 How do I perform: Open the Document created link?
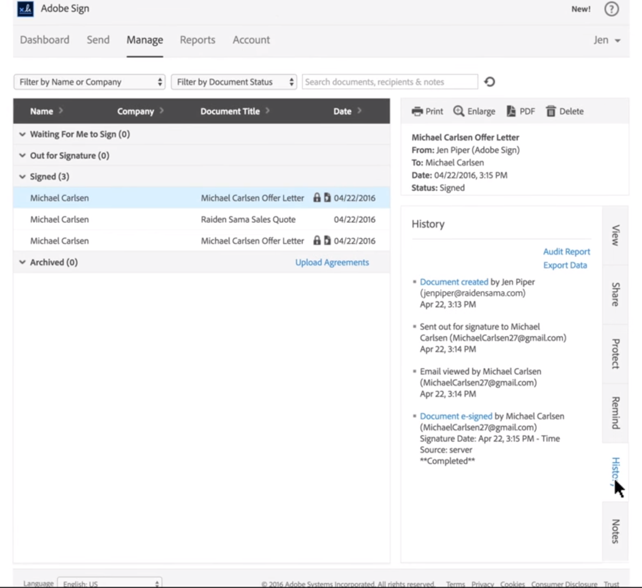click(454, 282)
